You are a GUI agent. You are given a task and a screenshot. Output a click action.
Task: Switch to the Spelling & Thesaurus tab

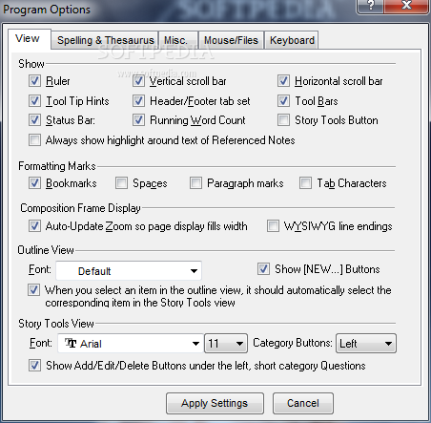[x=105, y=40]
